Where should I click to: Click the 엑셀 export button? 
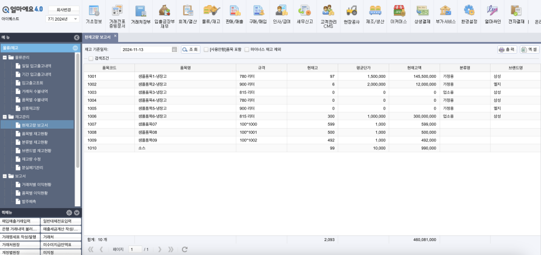click(x=530, y=50)
